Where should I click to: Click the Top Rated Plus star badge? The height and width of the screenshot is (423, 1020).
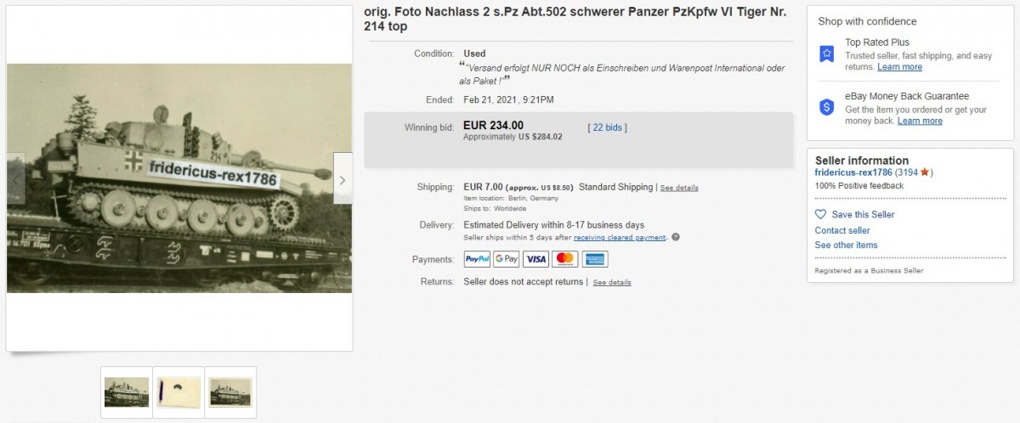(x=826, y=54)
